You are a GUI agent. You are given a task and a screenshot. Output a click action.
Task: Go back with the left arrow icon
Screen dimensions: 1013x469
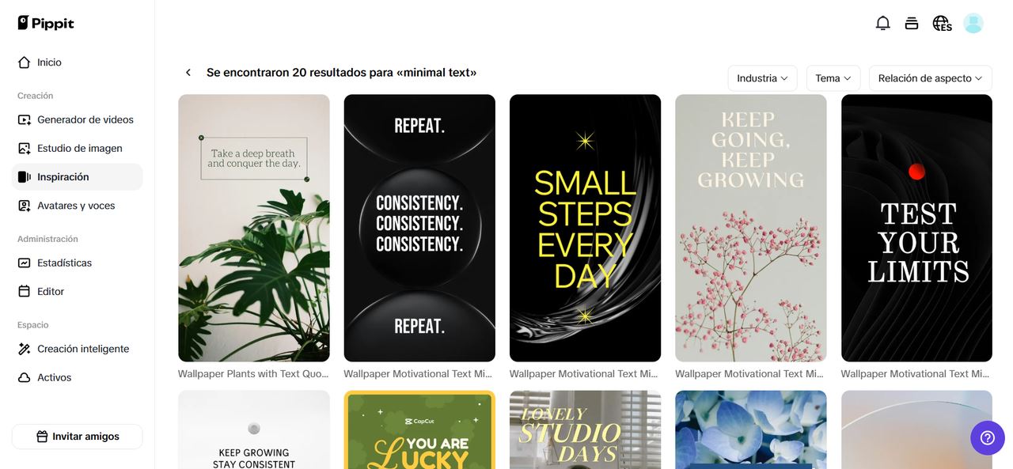coord(188,73)
